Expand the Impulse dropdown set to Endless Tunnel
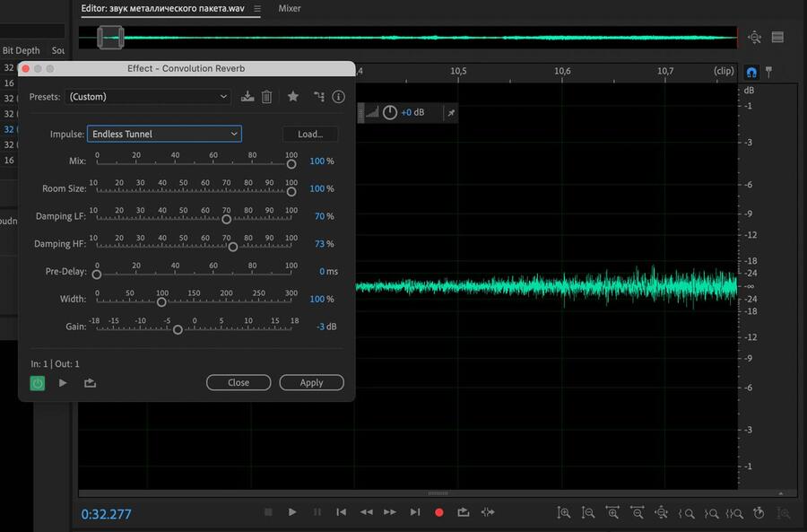The image size is (807, 532). (164, 134)
